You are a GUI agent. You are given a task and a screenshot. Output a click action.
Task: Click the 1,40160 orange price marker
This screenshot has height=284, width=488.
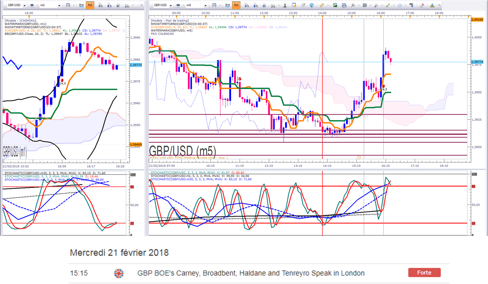pos(477,19)
